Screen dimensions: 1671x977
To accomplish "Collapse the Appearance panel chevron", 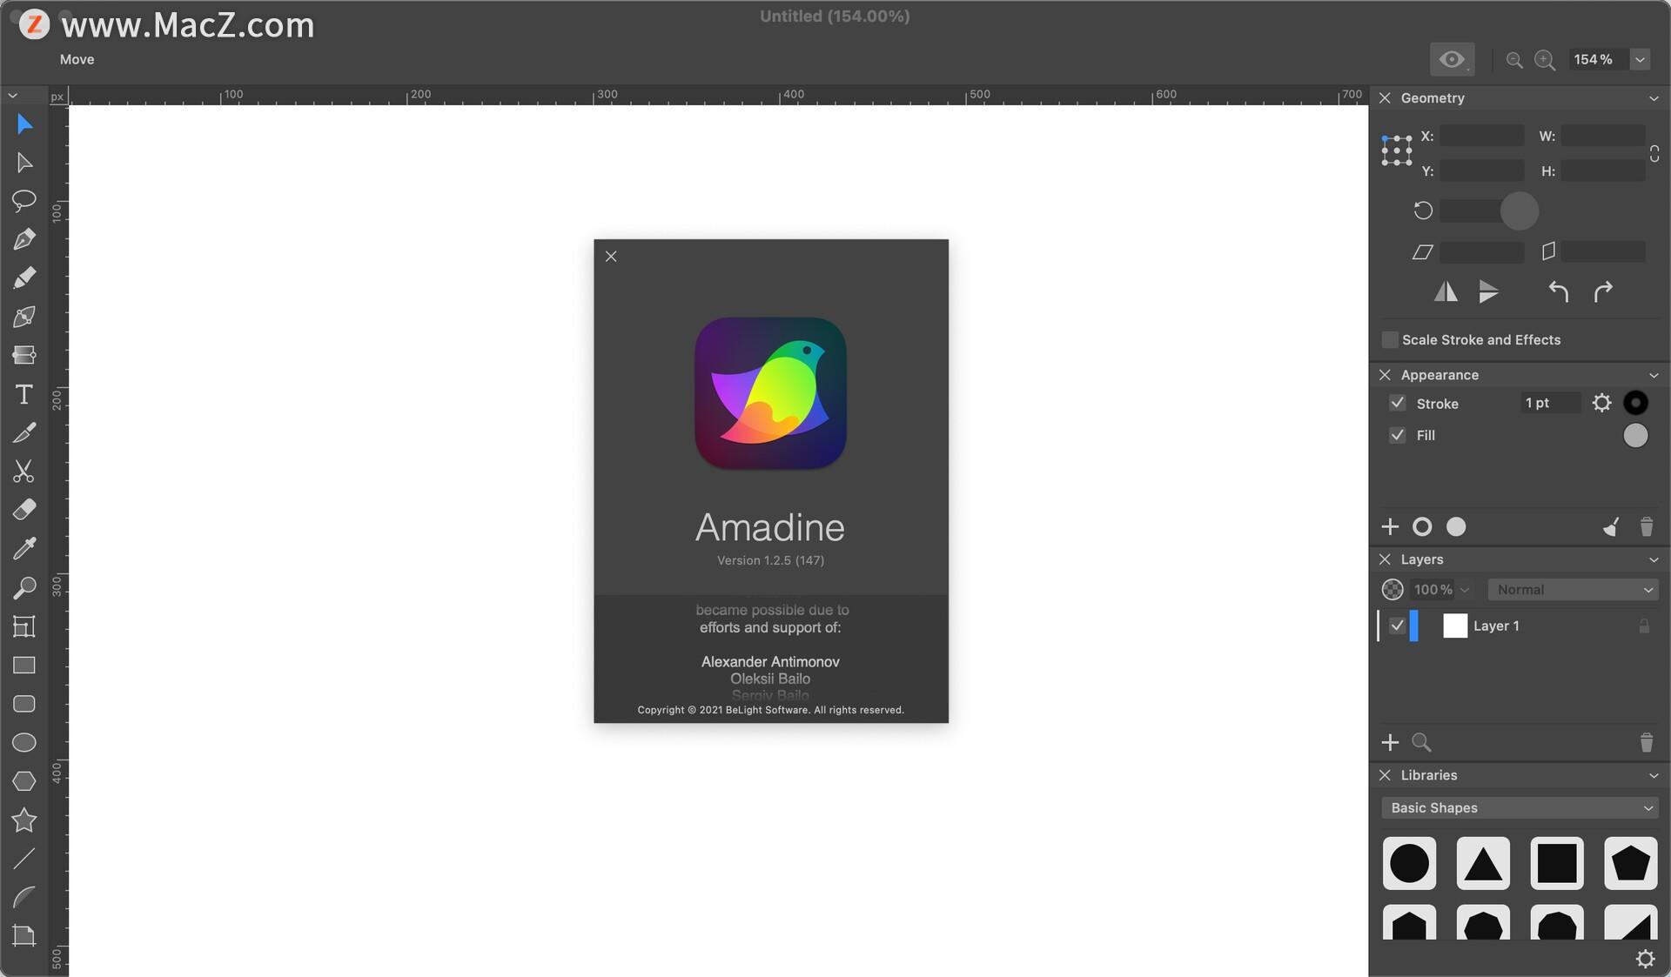I will 1654,375.
